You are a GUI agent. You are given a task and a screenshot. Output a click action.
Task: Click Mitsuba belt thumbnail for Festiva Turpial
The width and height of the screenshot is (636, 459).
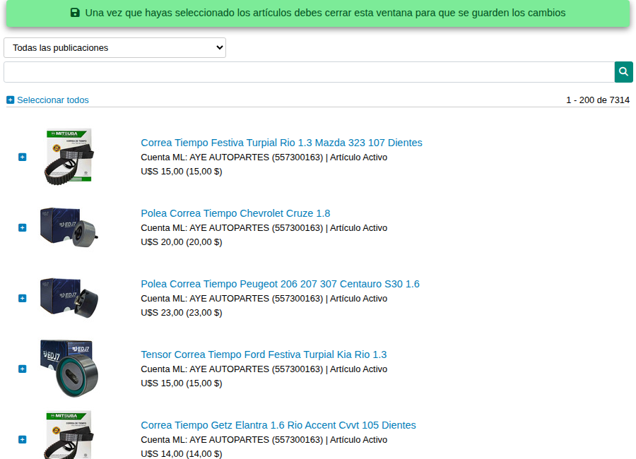coord(69,157)
